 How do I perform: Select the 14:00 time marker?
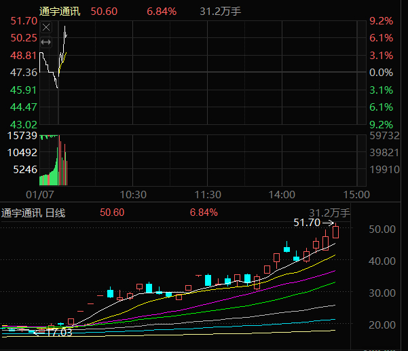point(282,195)
